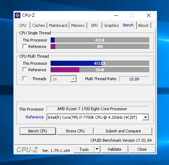The height and width of the screenshot is (165, 169).
Task: Click the CPU-Z app icon in title bar
Action: pyautogui.click(x=18, y=15)
